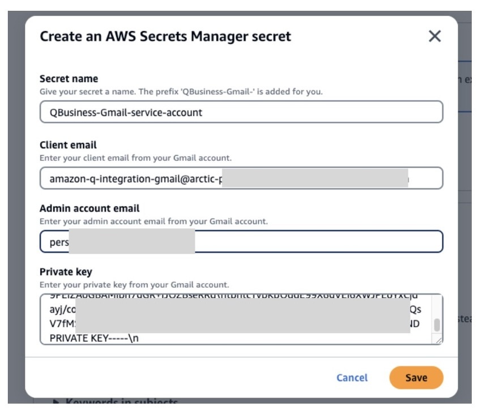Screen dimensions: 478x410
Task: Click the 'Enter your client email' helper text
Action: coord(135,157)
